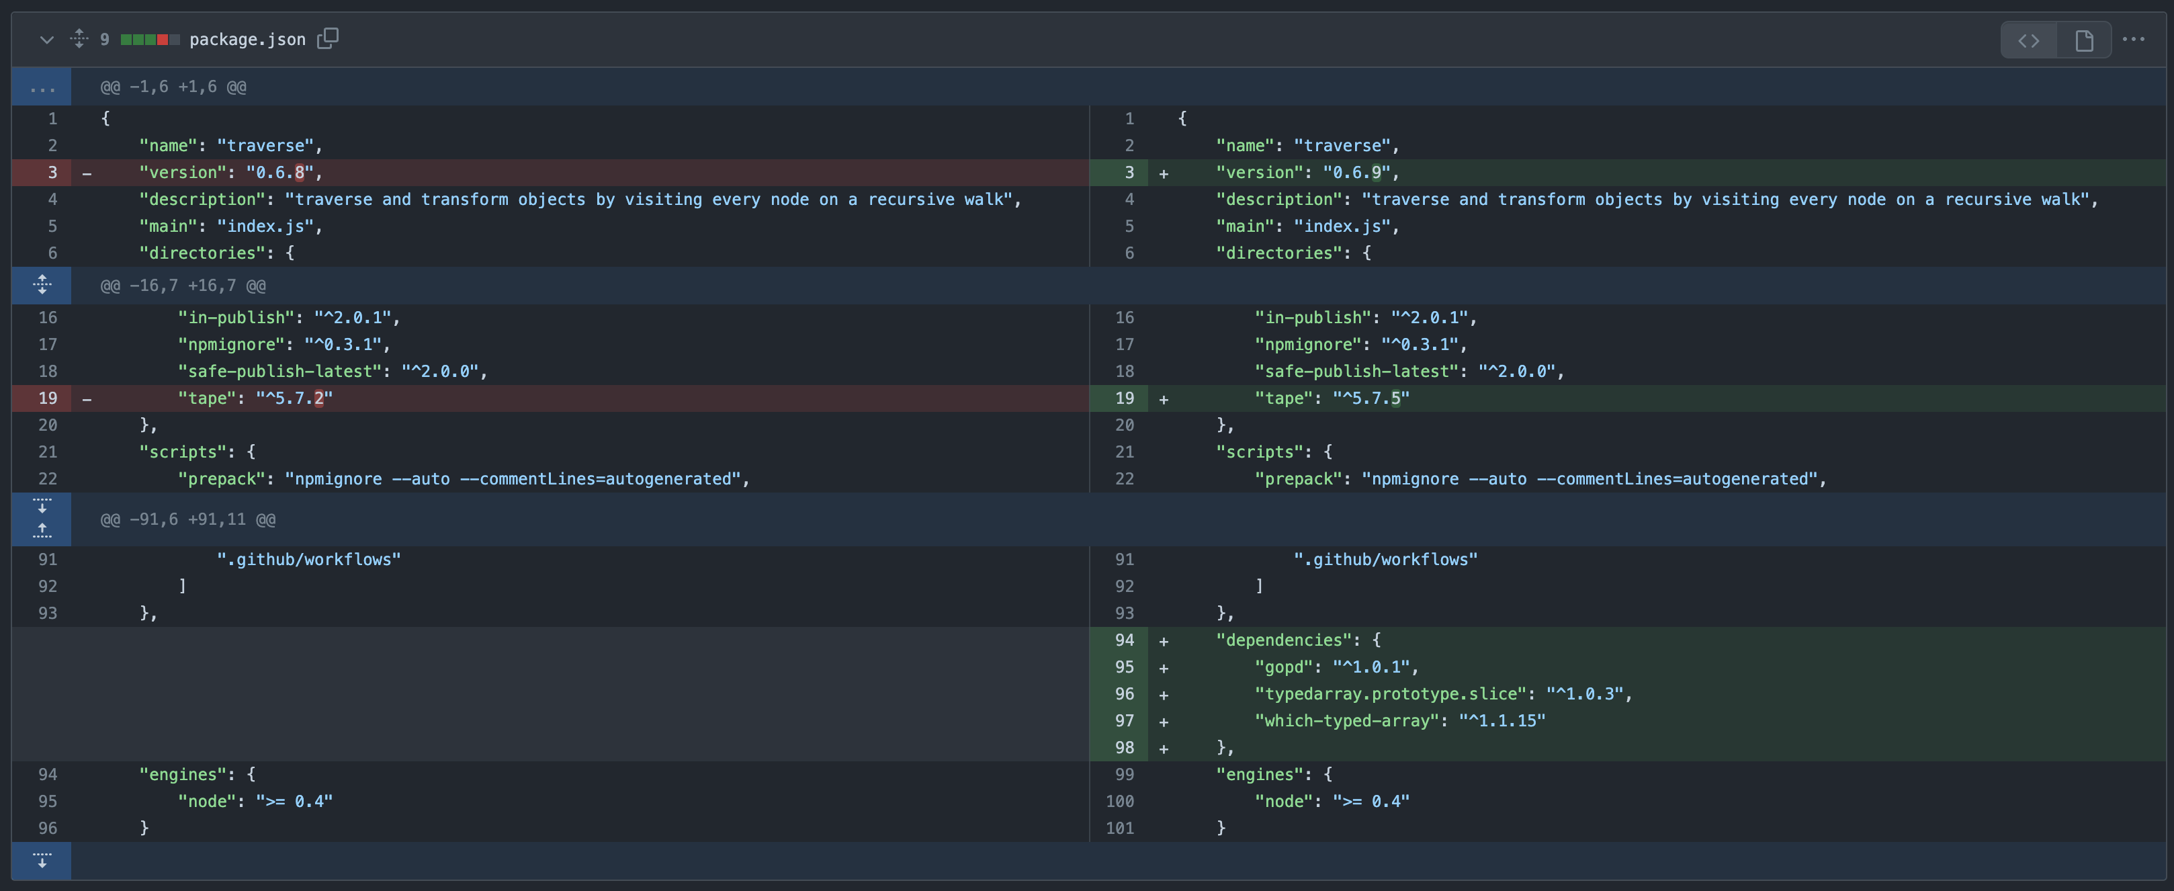
Task: Click the diffstat colored blocks indicator
Action: click(149, 40)
